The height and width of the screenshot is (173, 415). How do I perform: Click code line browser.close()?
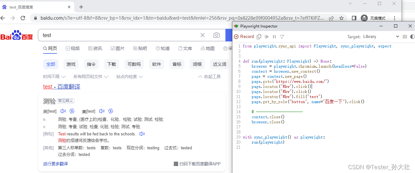click(x=268, y=122)
